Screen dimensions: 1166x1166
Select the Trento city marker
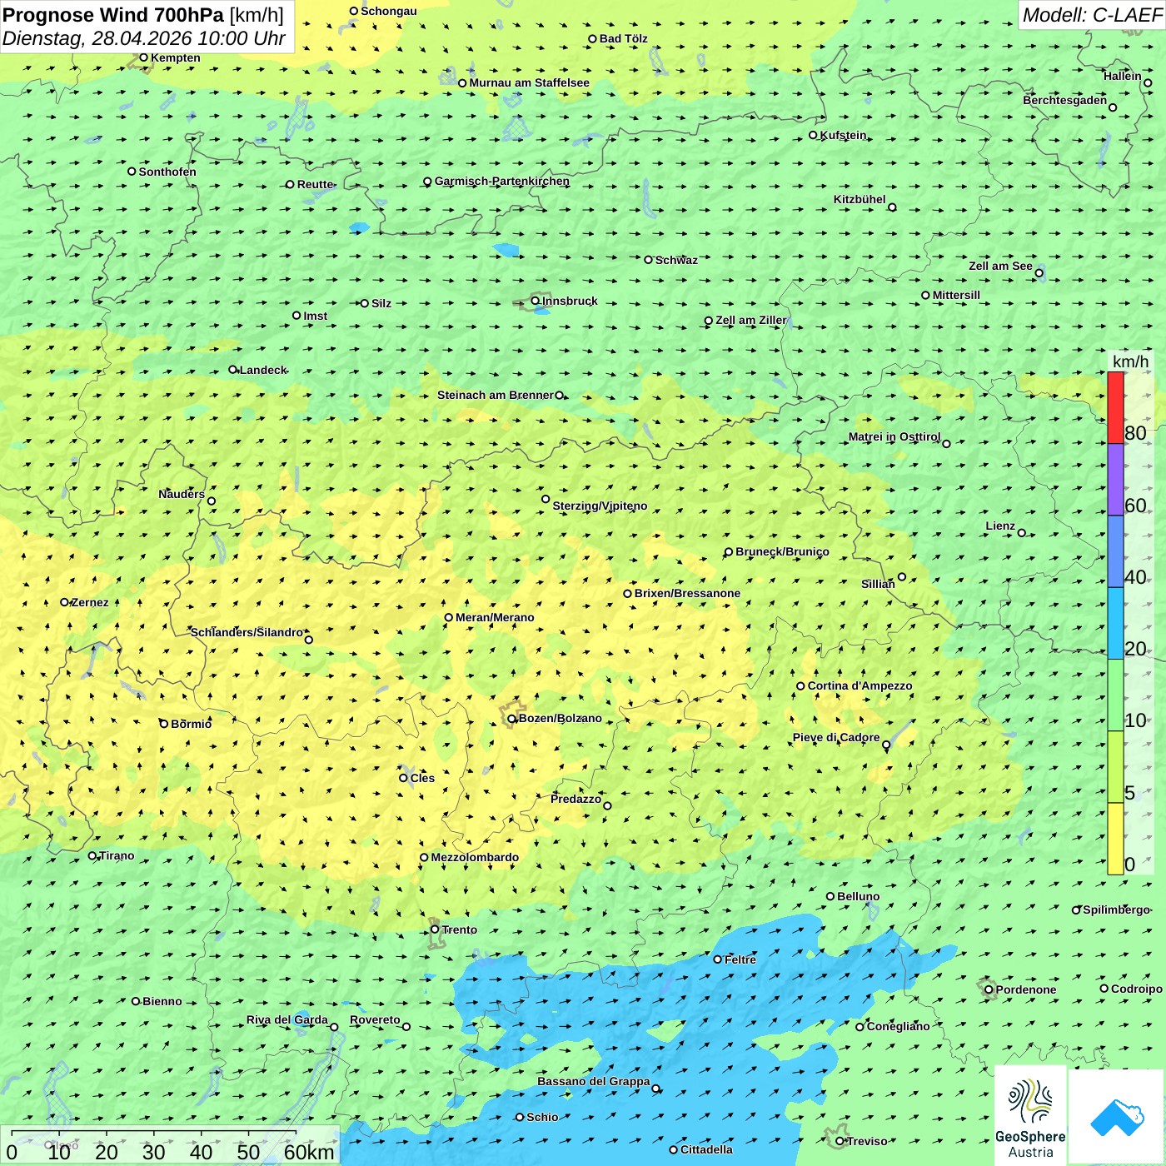click(x=435, y=929)
